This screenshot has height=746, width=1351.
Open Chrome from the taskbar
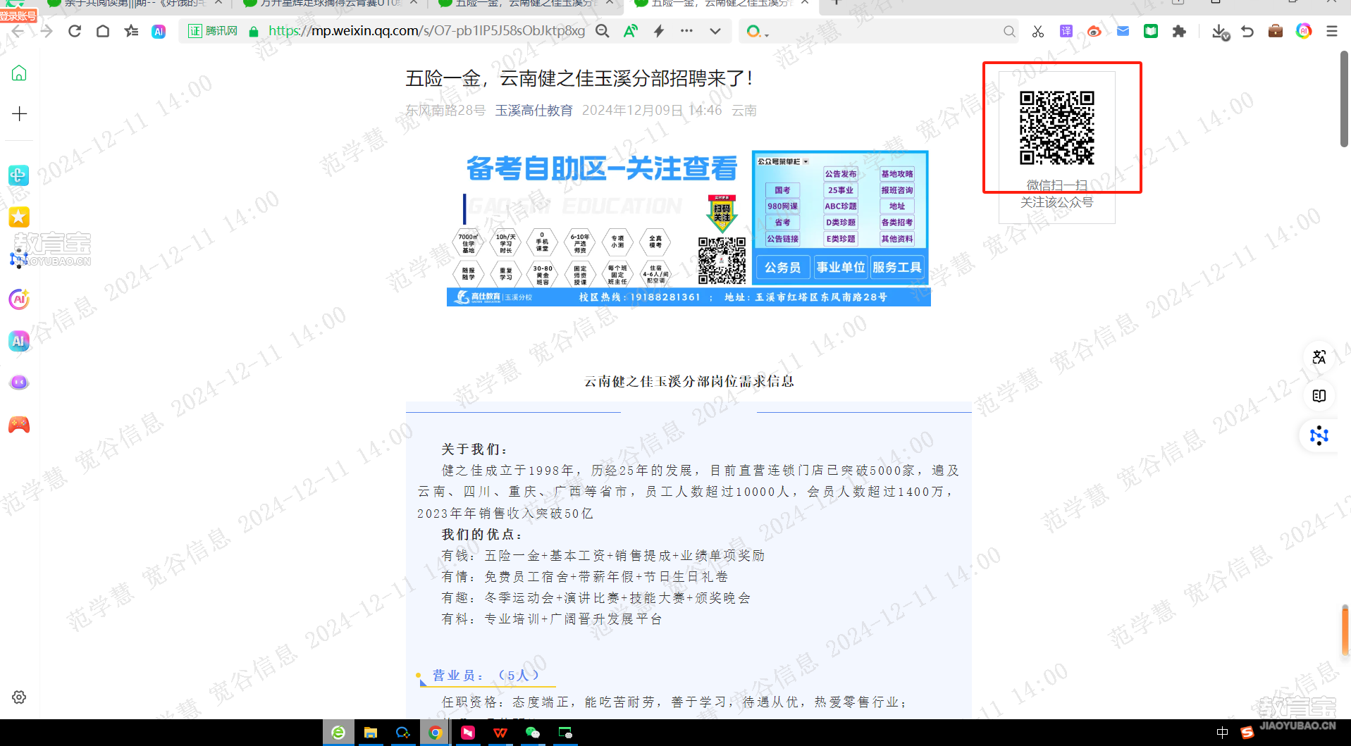436,733
